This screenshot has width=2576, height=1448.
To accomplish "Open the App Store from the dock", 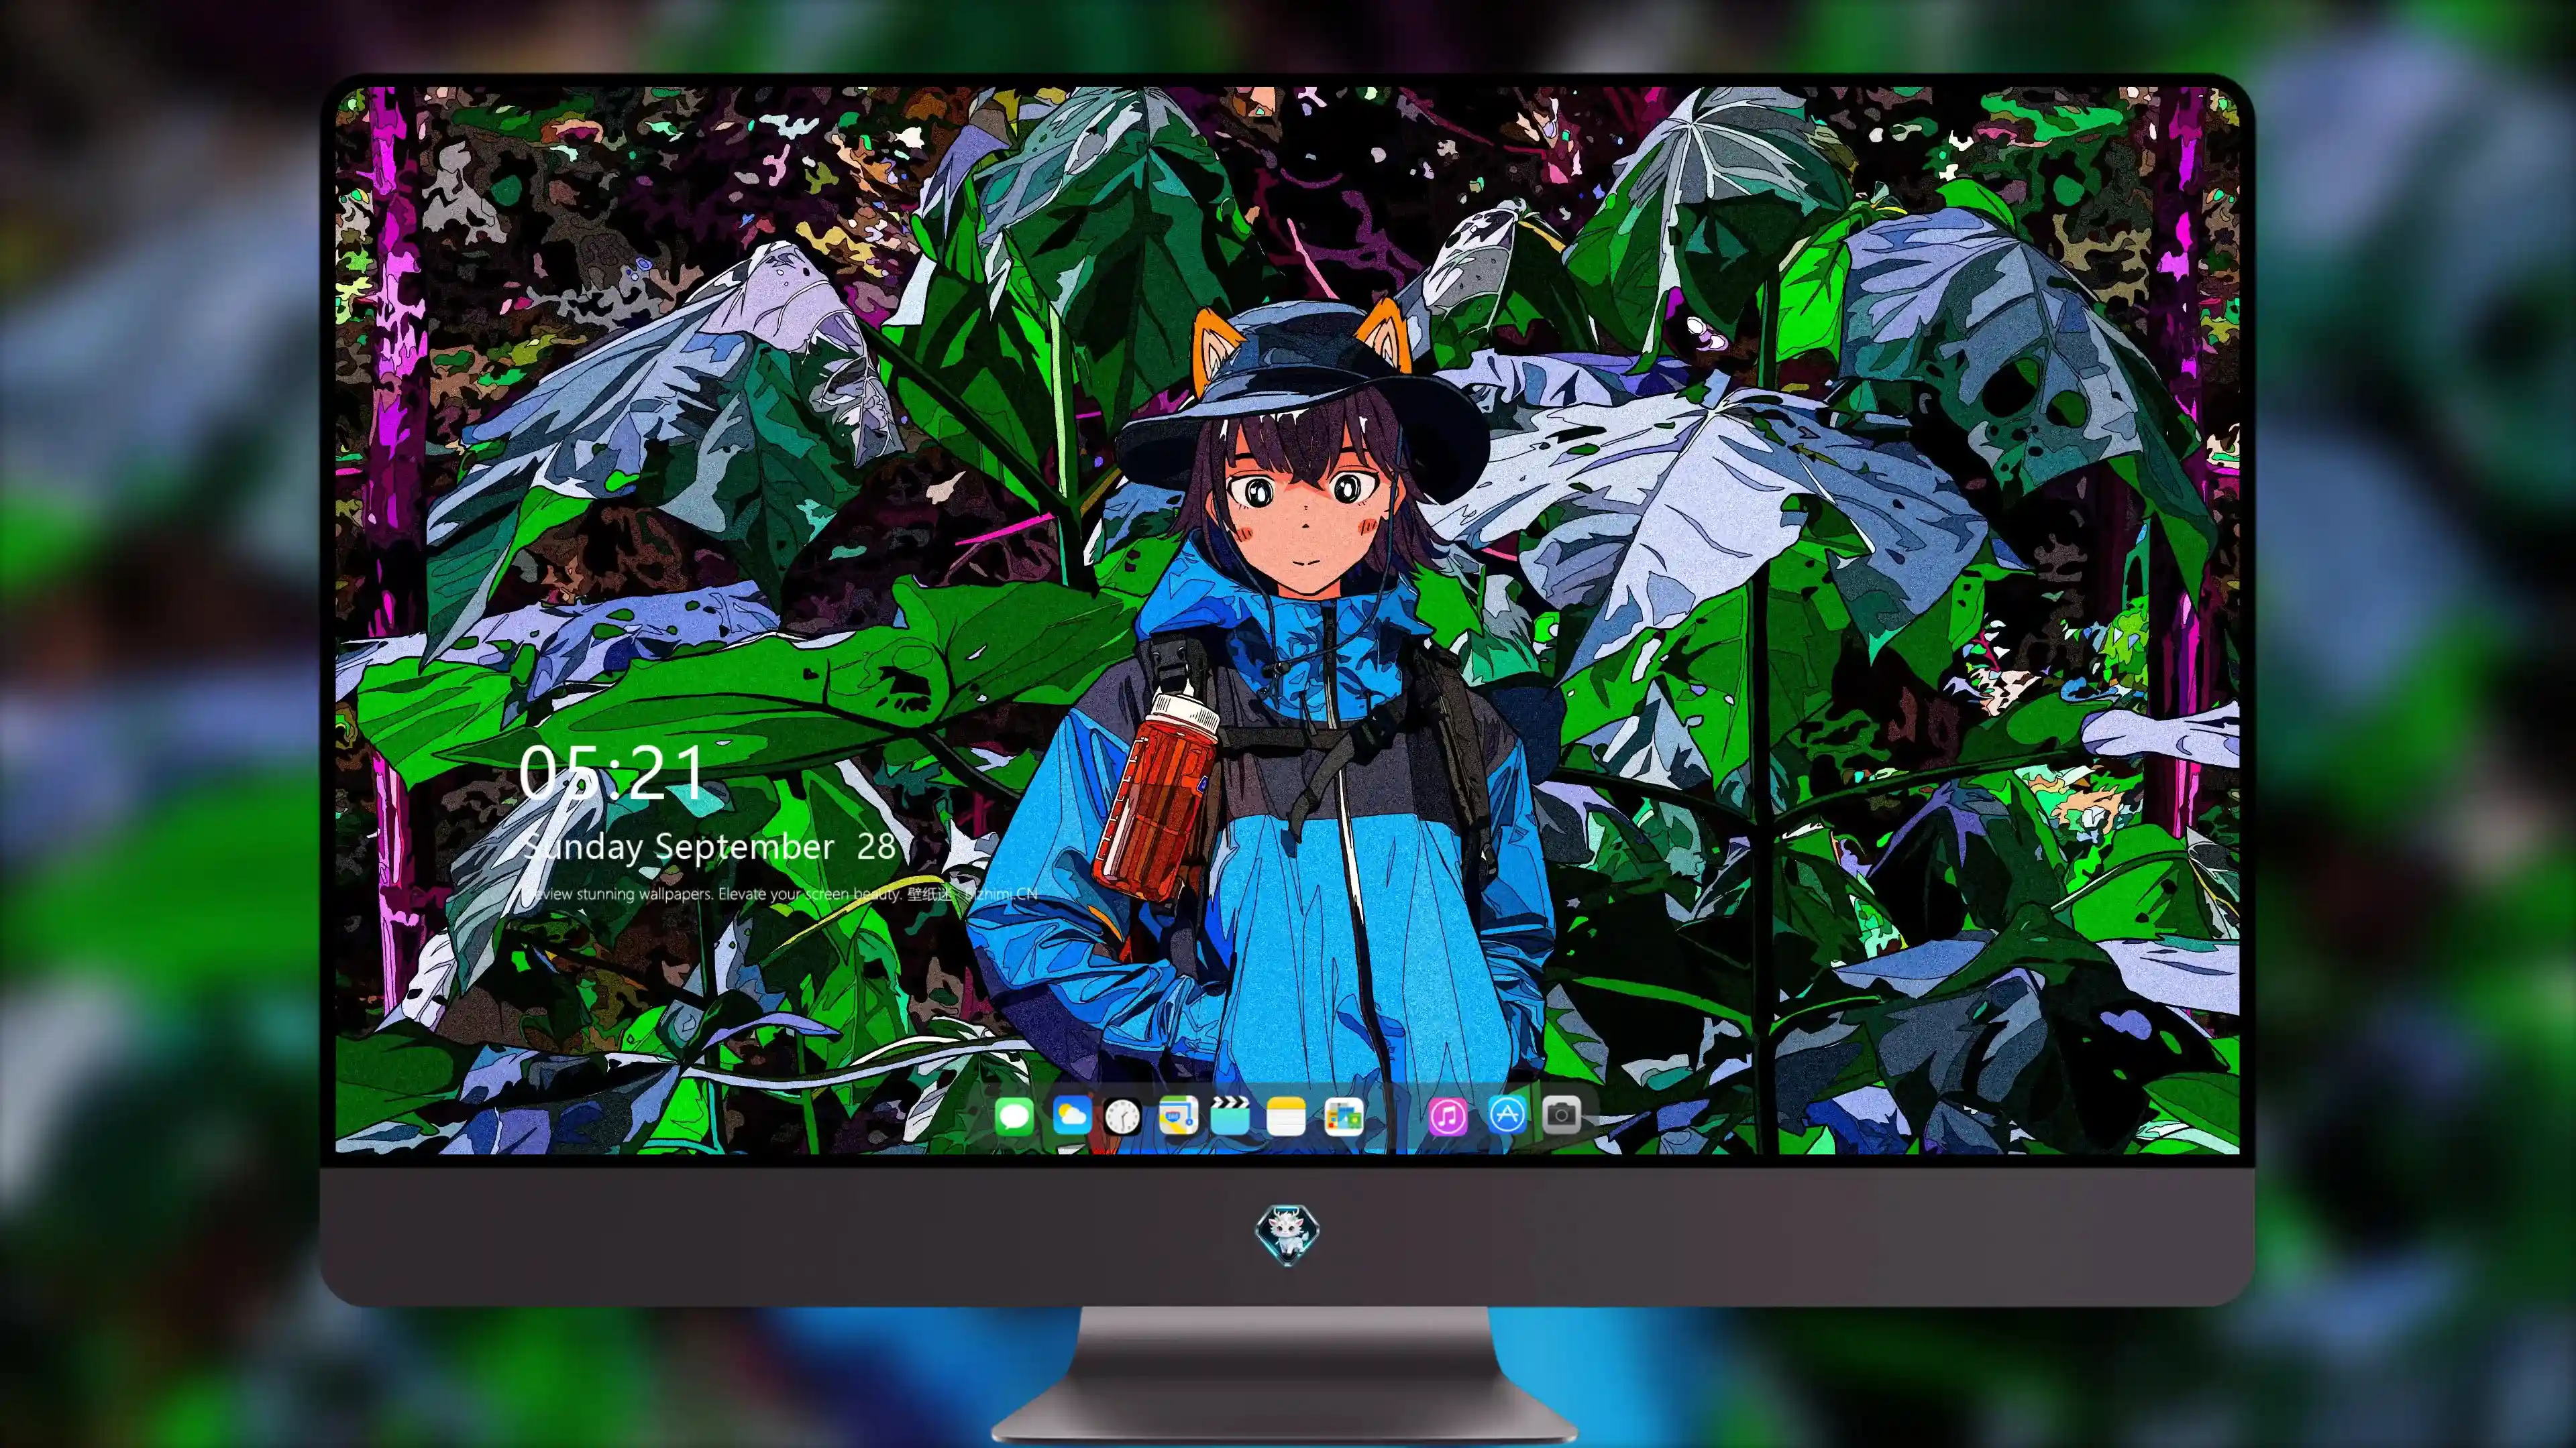I will click(1507, 1115).
